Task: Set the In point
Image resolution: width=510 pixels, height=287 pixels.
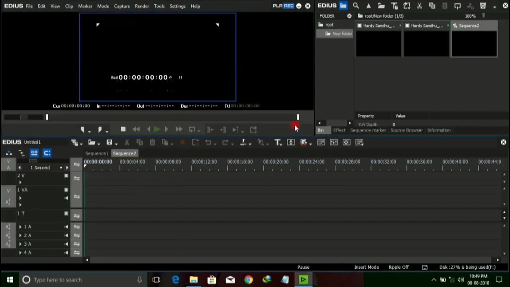Action: tap(83, 130)
